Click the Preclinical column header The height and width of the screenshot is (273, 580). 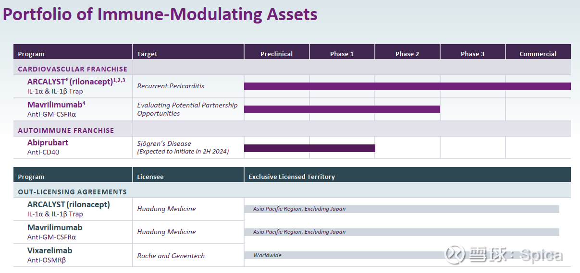point(277,54)
